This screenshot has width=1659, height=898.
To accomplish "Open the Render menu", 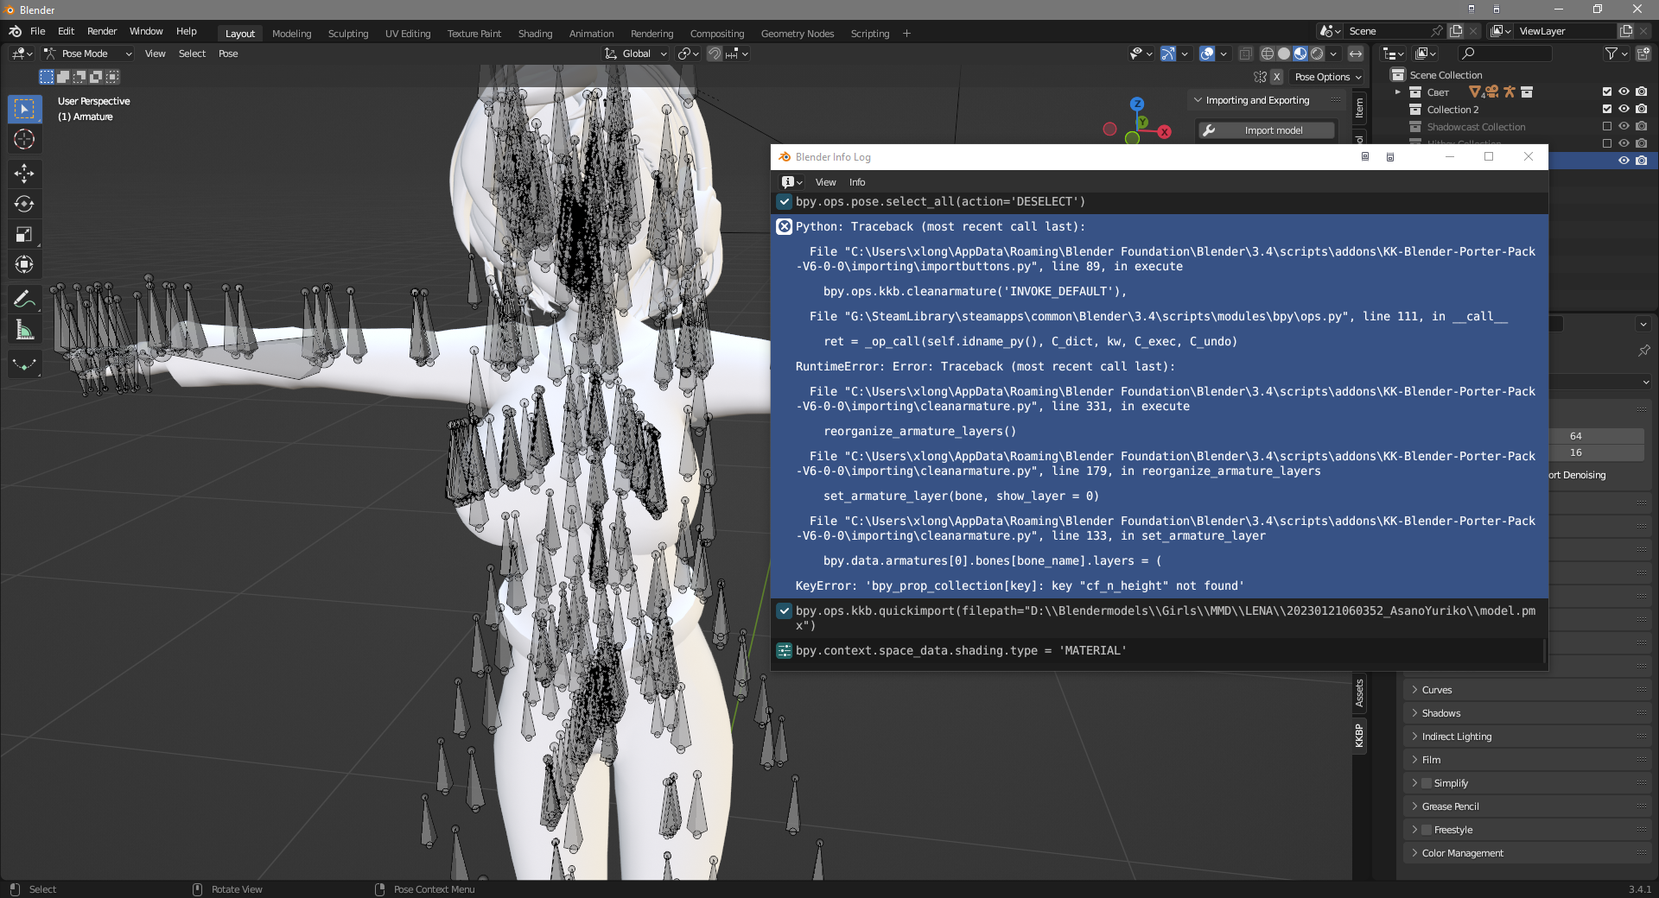I will tap(102, 32).
